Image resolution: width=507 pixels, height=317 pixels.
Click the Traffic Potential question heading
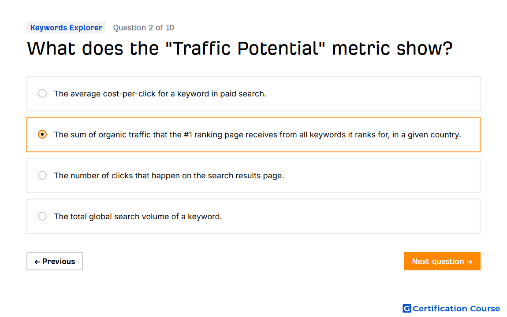(239, 48)
